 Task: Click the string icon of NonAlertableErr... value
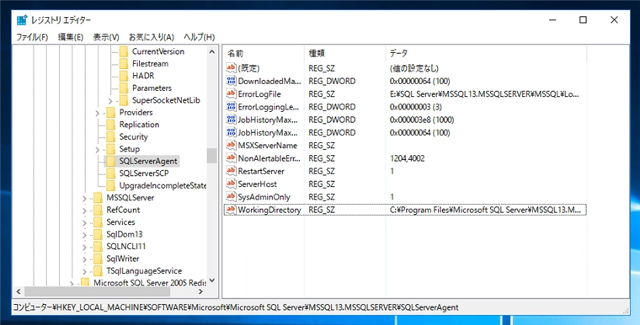pos(231,158)
